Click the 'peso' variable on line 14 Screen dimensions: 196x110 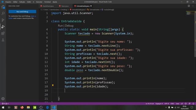tap(80, 70)
